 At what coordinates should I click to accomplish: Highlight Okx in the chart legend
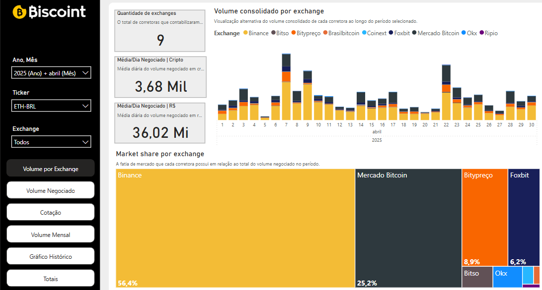click(469, 33)
